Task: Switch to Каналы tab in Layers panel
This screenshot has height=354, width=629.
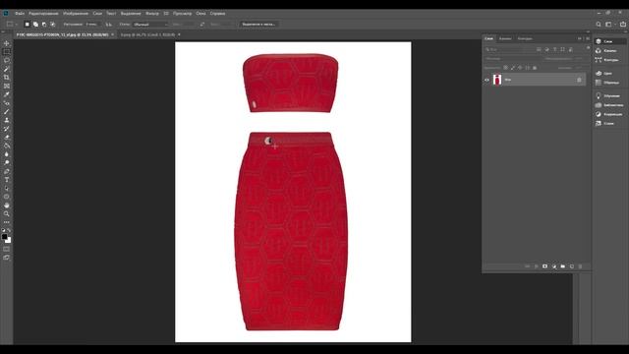Action: point(504,38)
